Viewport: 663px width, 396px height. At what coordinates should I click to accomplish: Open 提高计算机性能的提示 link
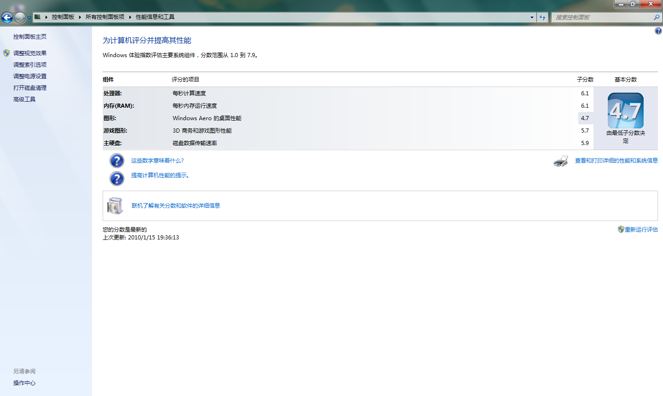coord(160,175)
